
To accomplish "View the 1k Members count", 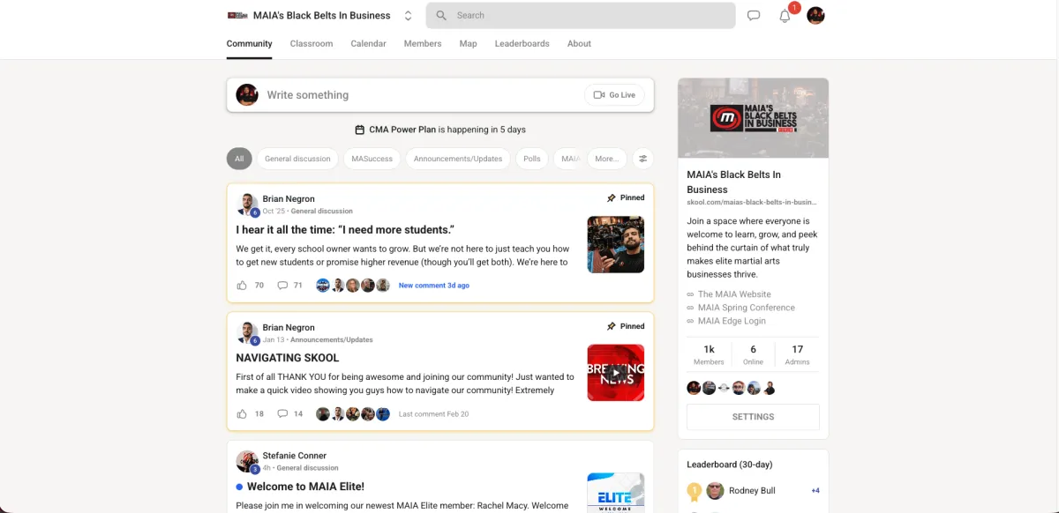I will pyautogui.click(x=709, y=354).
